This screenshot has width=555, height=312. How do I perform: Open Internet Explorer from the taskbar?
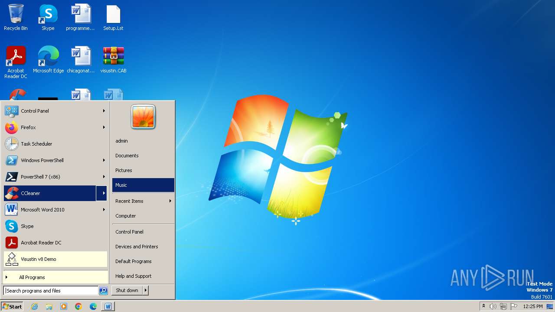34,306
